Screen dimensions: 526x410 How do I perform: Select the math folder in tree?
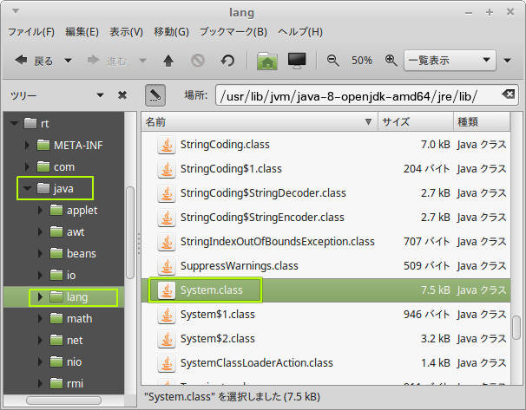pyautogui.click(x=79, y=318)
